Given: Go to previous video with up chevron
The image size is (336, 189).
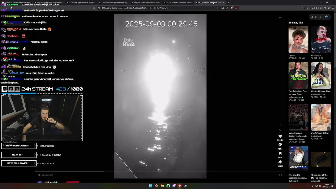Looking at the screenshot, I should [280, 125].
